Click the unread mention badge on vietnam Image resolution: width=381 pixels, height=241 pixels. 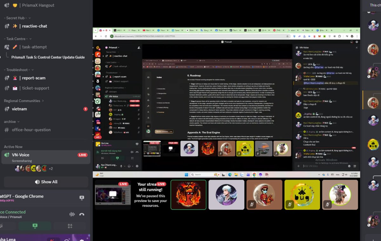tap(85, 109)
